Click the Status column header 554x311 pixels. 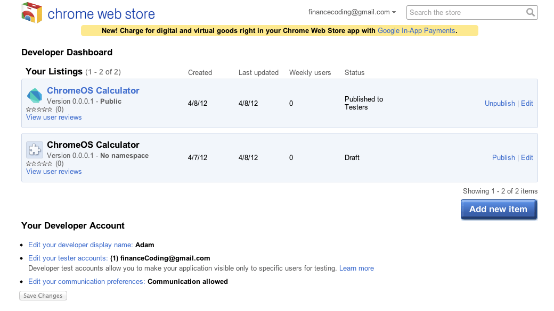(354, 73)
